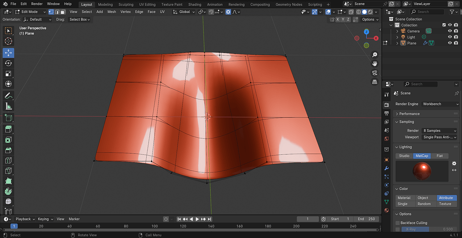
Task: Switch to edge select mode
Action: (57, 12)
